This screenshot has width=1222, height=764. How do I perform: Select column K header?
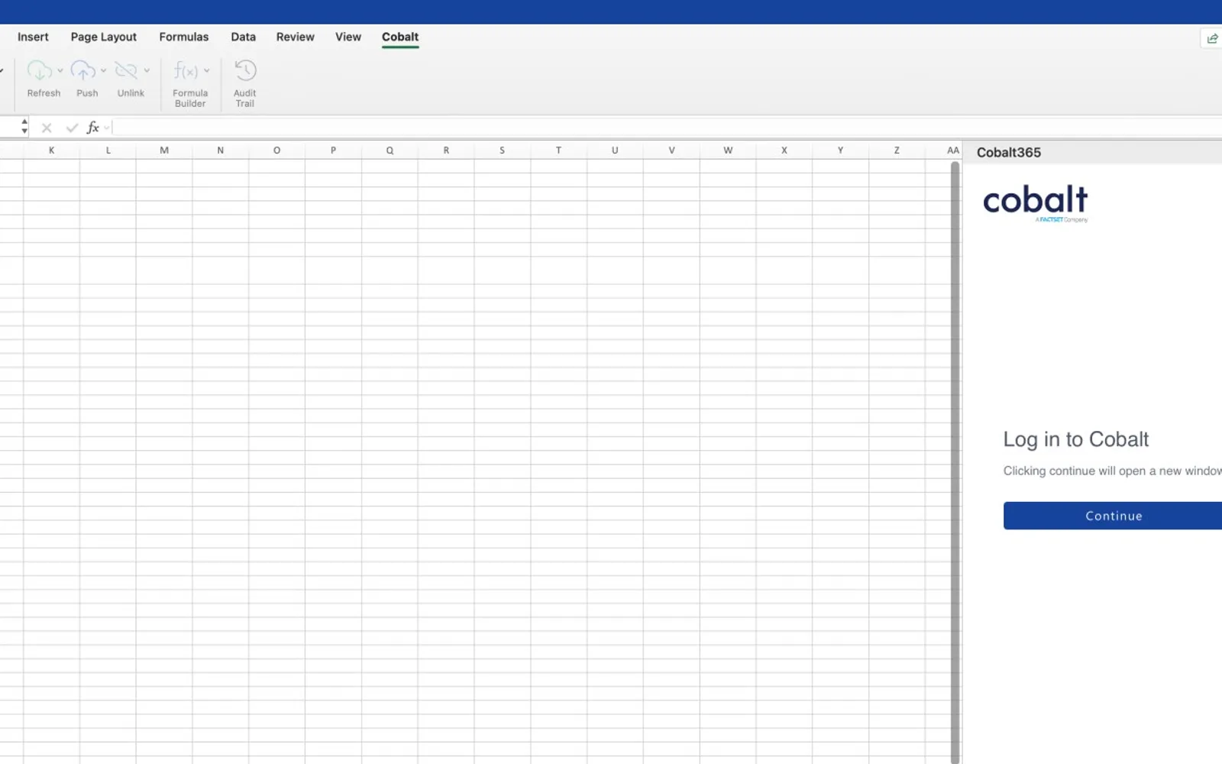[51, 151]
